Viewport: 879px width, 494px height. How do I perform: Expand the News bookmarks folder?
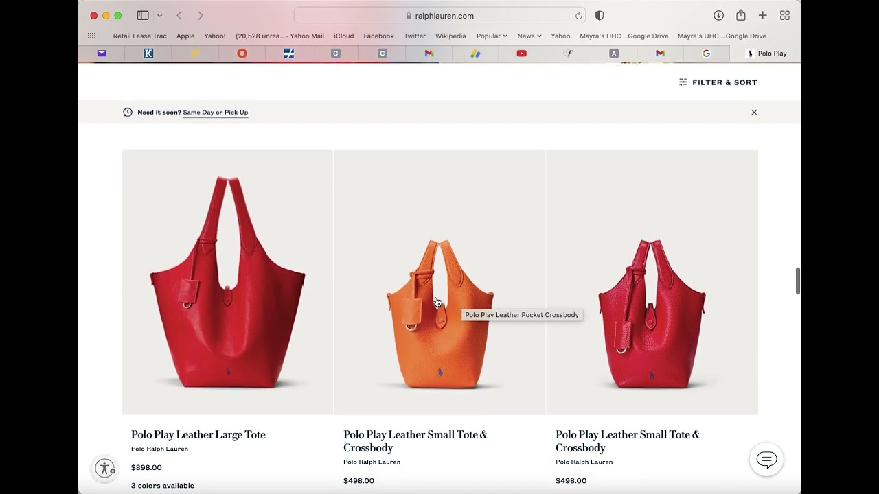click(529, 36)
